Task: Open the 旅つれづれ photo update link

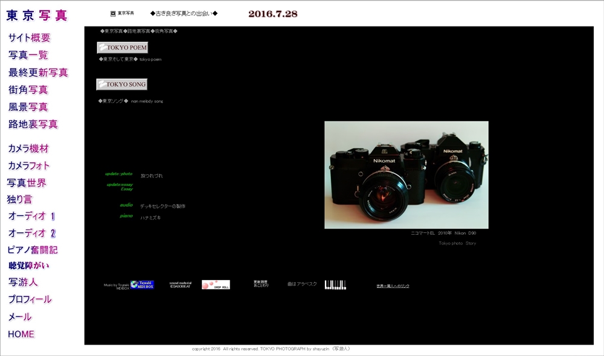Action: (152, 176)
